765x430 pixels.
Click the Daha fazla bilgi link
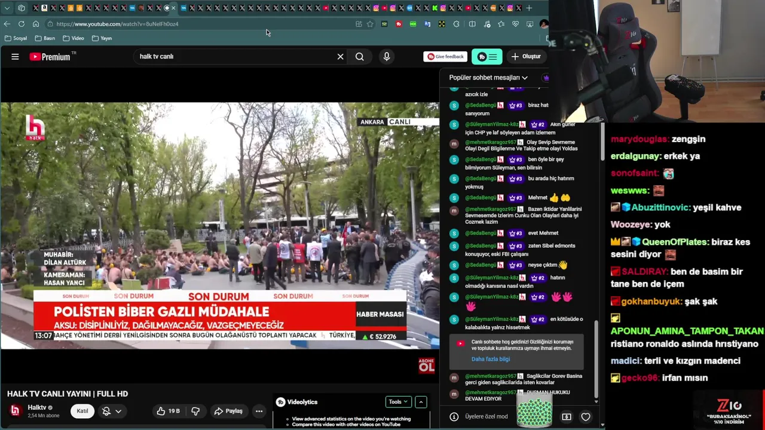[491, 359]
